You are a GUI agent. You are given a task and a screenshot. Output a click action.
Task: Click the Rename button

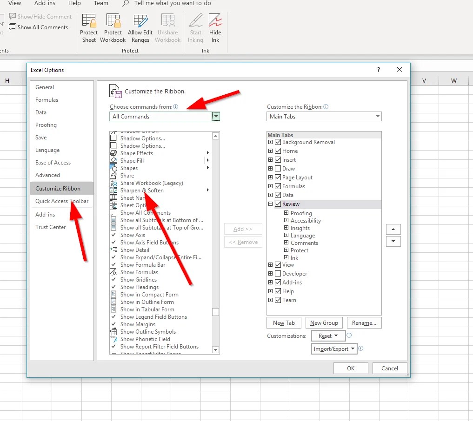tap(364, 322)
